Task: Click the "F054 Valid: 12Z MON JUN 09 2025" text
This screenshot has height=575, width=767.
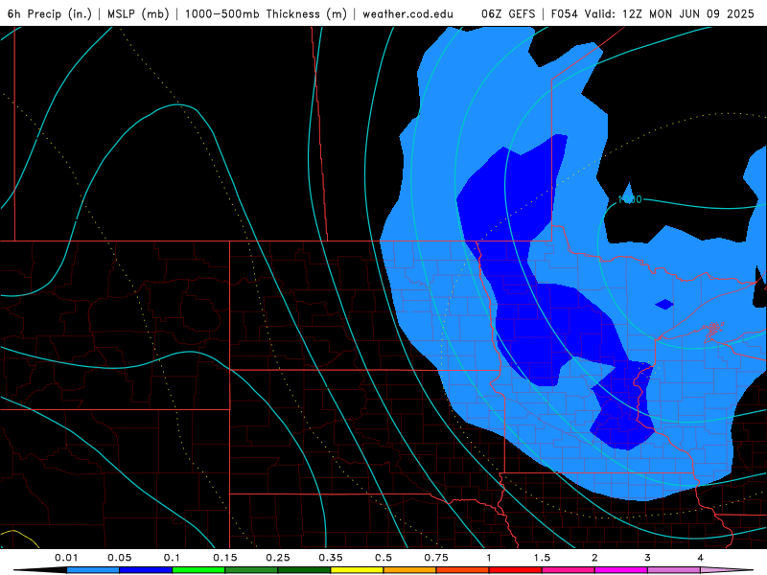Action: [x=653, y=13]
